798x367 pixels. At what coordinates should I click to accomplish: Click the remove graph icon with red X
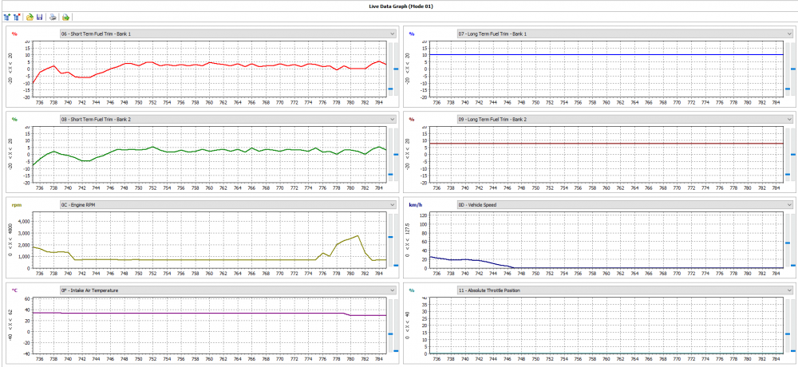(17, 17)
